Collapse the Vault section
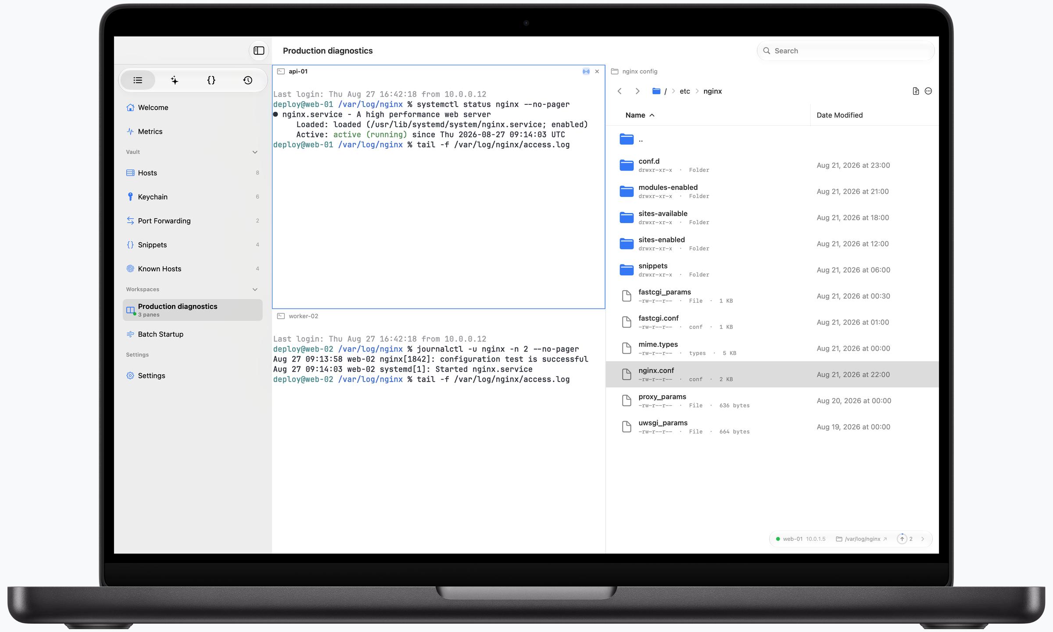 (x=255, y=152)
